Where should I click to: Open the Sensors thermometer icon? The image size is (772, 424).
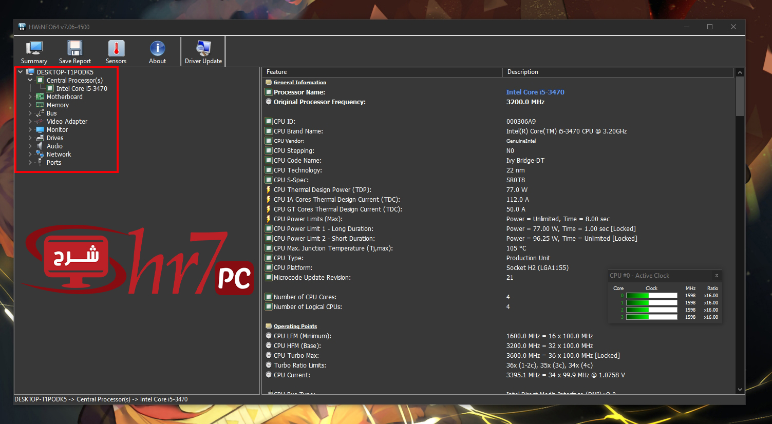pos(116,48)
